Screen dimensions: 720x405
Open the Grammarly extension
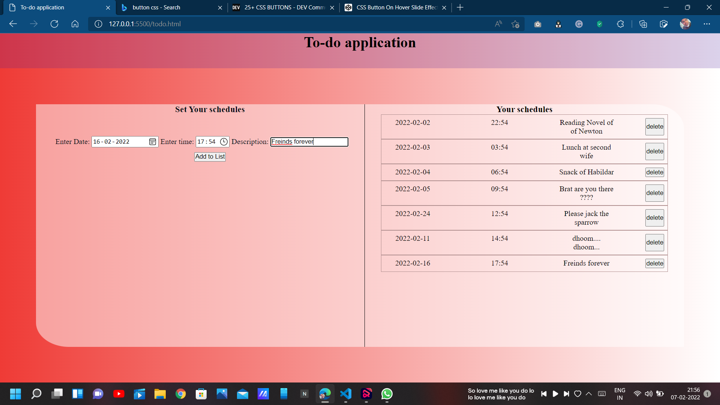pos(579,24)
